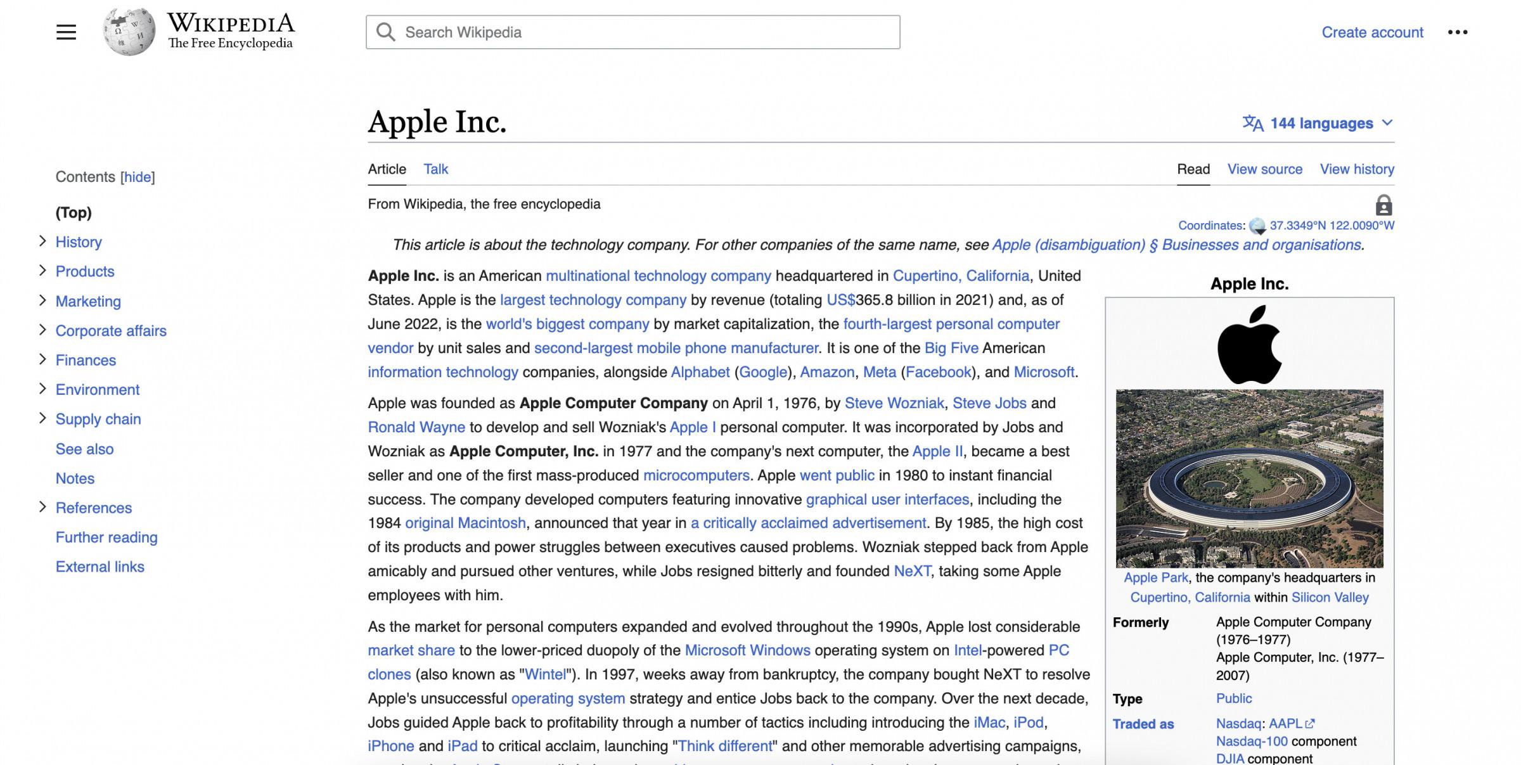Screen dimensions: 1521x765
Task: Open History section link in contents
Action: (x=79, y=242)
